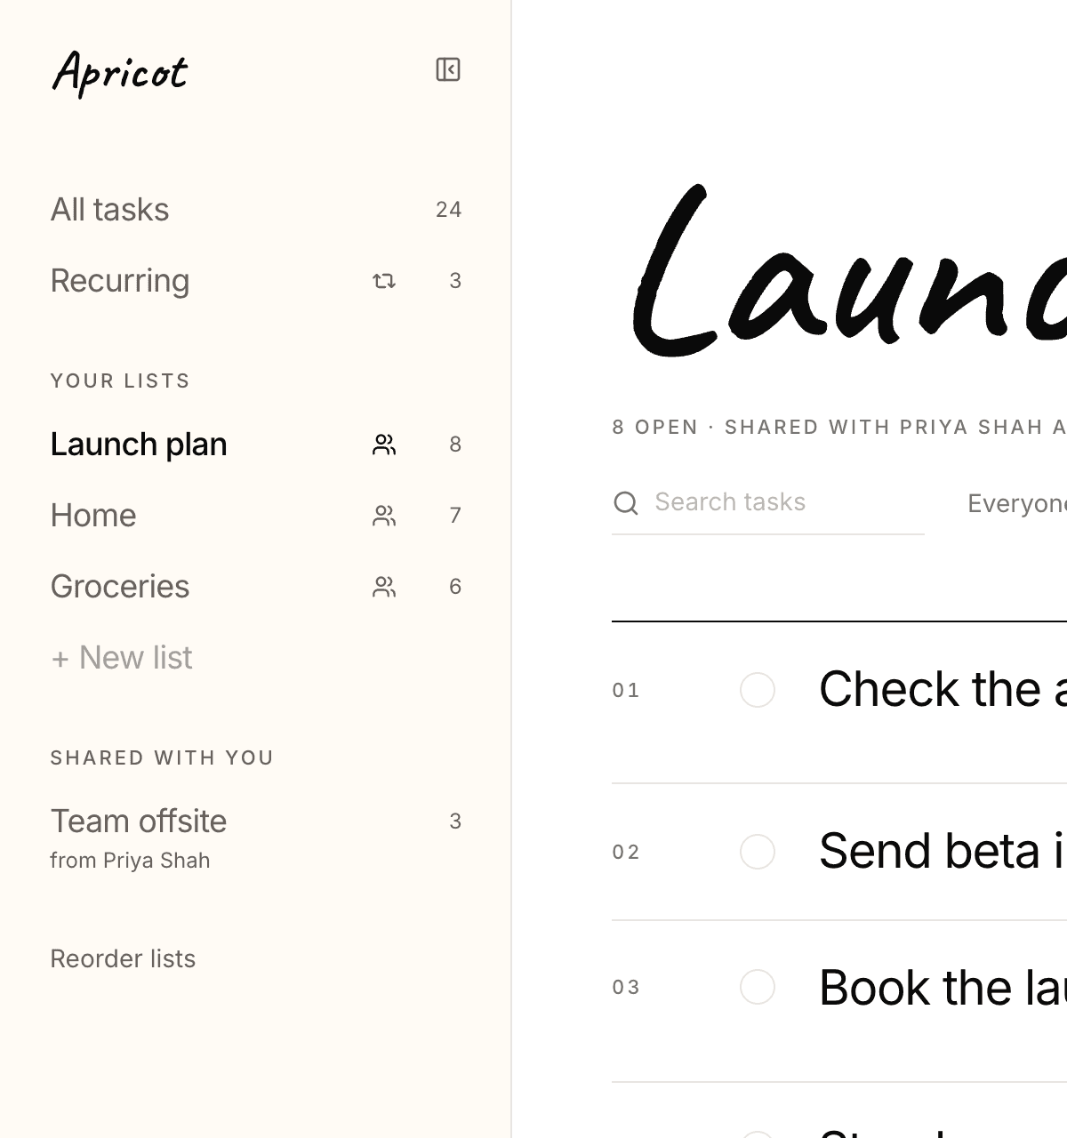Screen dimensions: 1067x1138
Task: Mark task 01 Check the... as complete
Action: coord(758,690)
